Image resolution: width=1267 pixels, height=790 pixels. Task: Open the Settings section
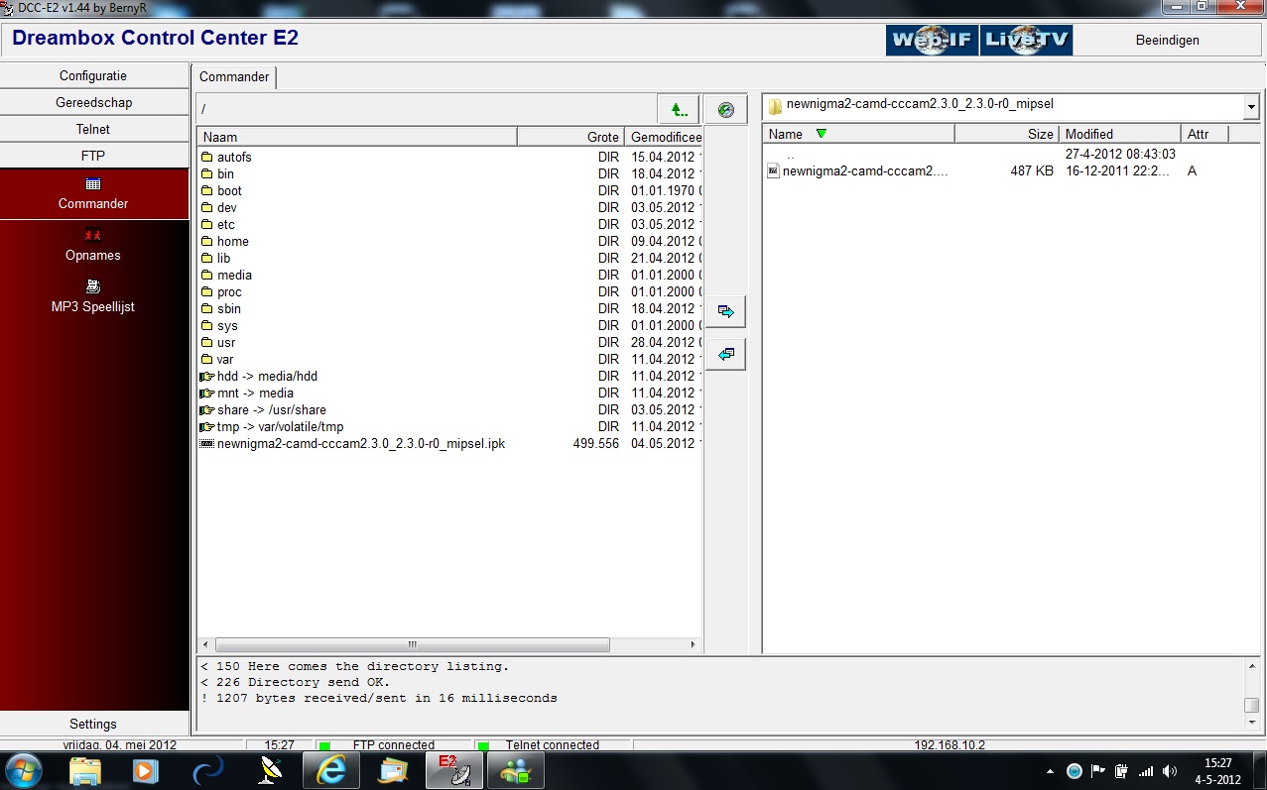[93, 725]
